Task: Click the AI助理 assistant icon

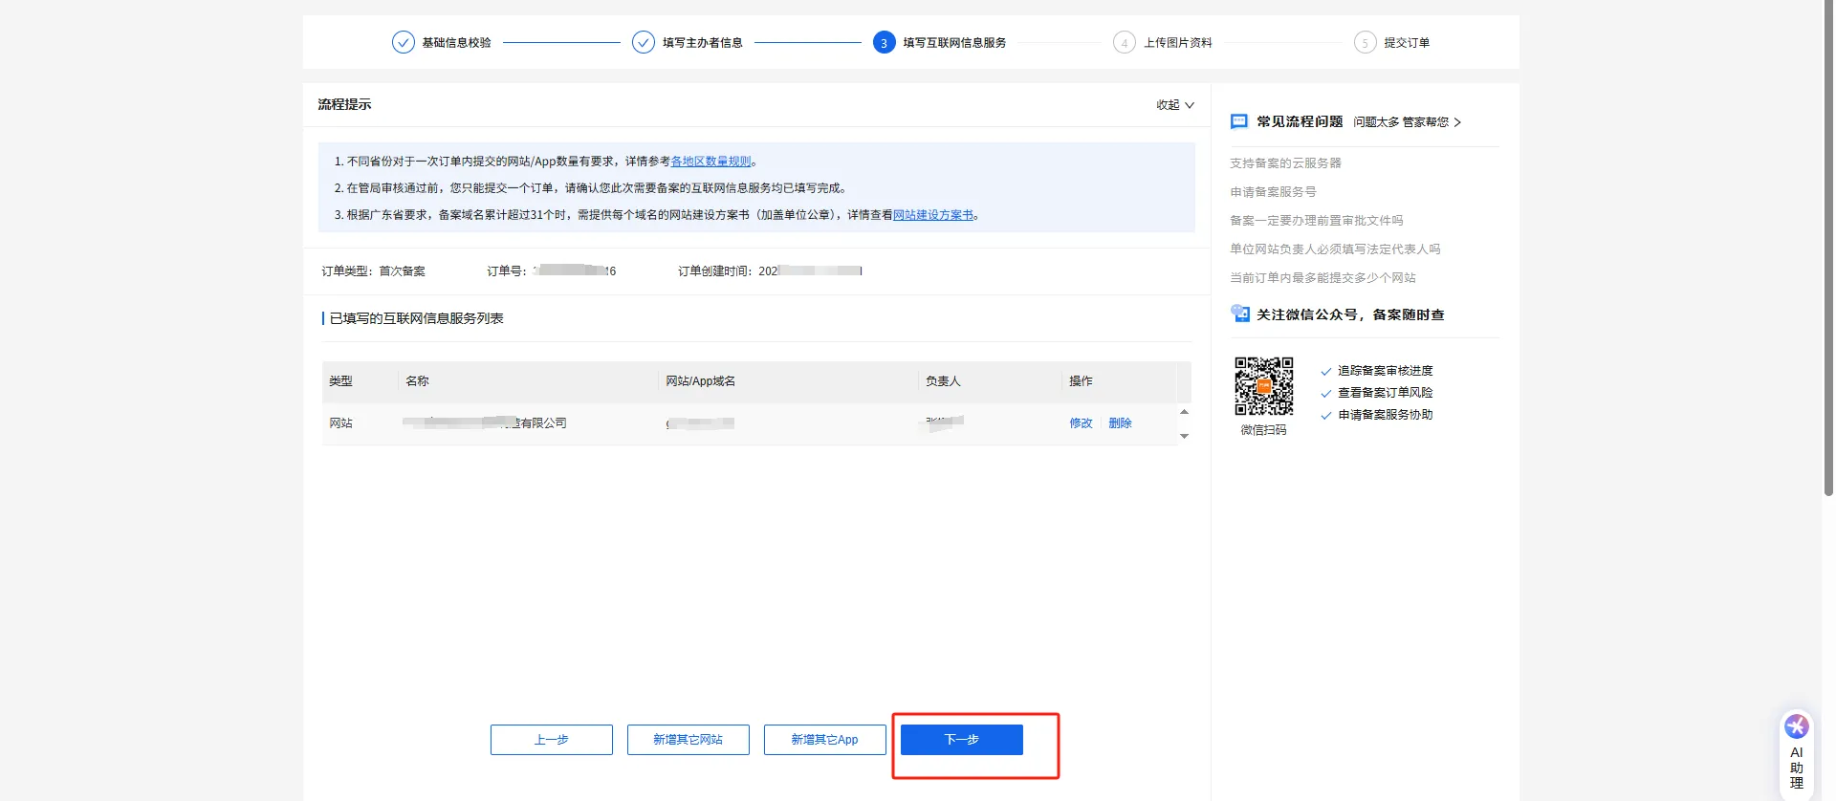Action: pos(1796,727)
